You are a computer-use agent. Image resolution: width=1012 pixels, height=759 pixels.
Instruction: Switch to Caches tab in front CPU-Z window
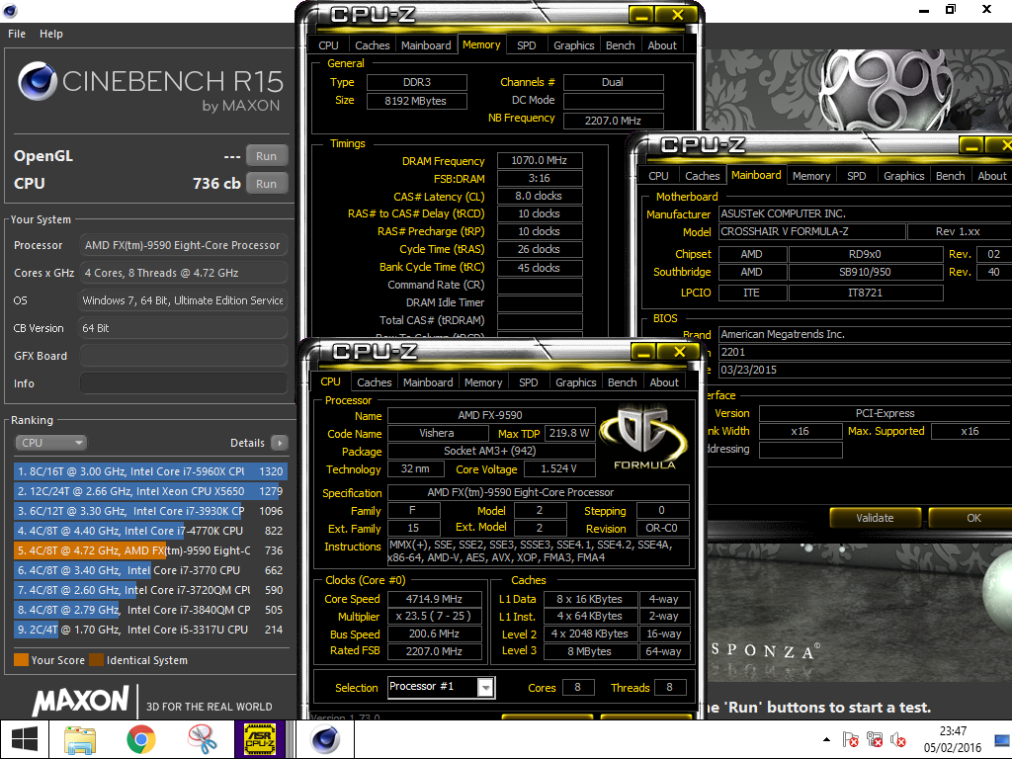point(375,382)
